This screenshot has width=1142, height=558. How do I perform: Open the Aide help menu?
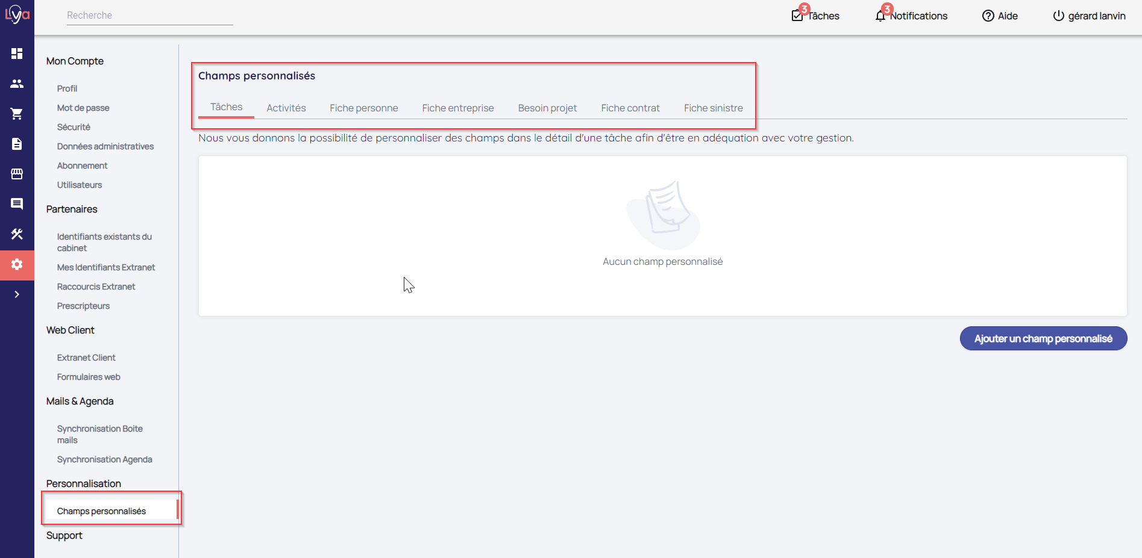1000,16
